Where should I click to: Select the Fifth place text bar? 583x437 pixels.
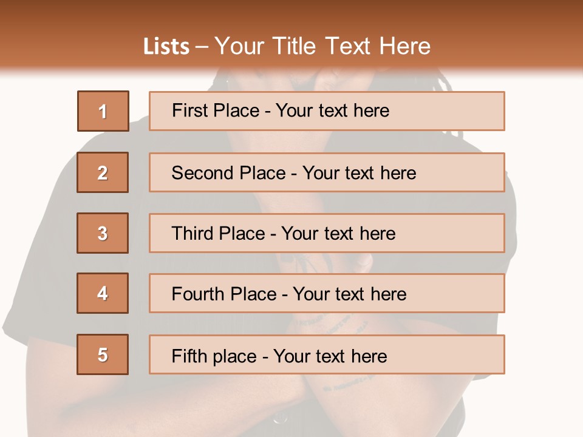[x=327, y=354]
